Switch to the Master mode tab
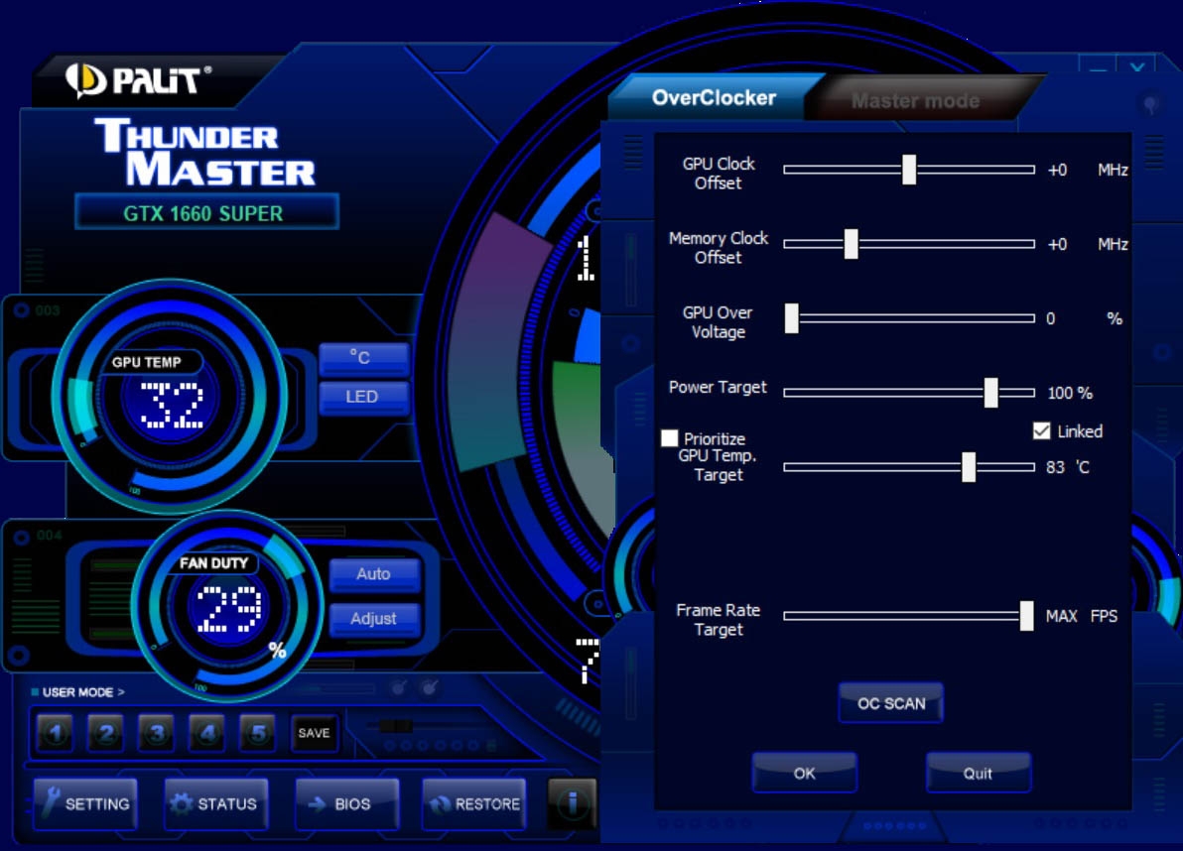The height and width of the screenshot is (851, 1183). click(x=915, y=101)
